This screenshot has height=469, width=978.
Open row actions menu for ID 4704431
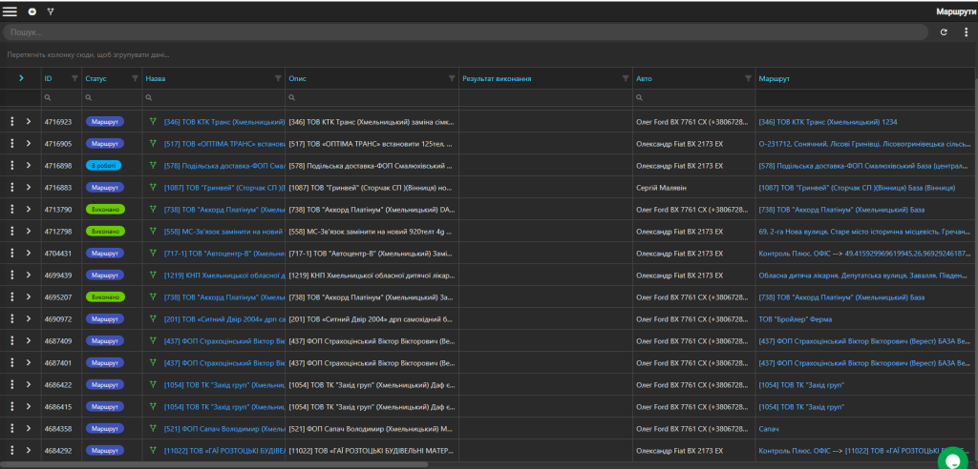[x=11, y=254]
